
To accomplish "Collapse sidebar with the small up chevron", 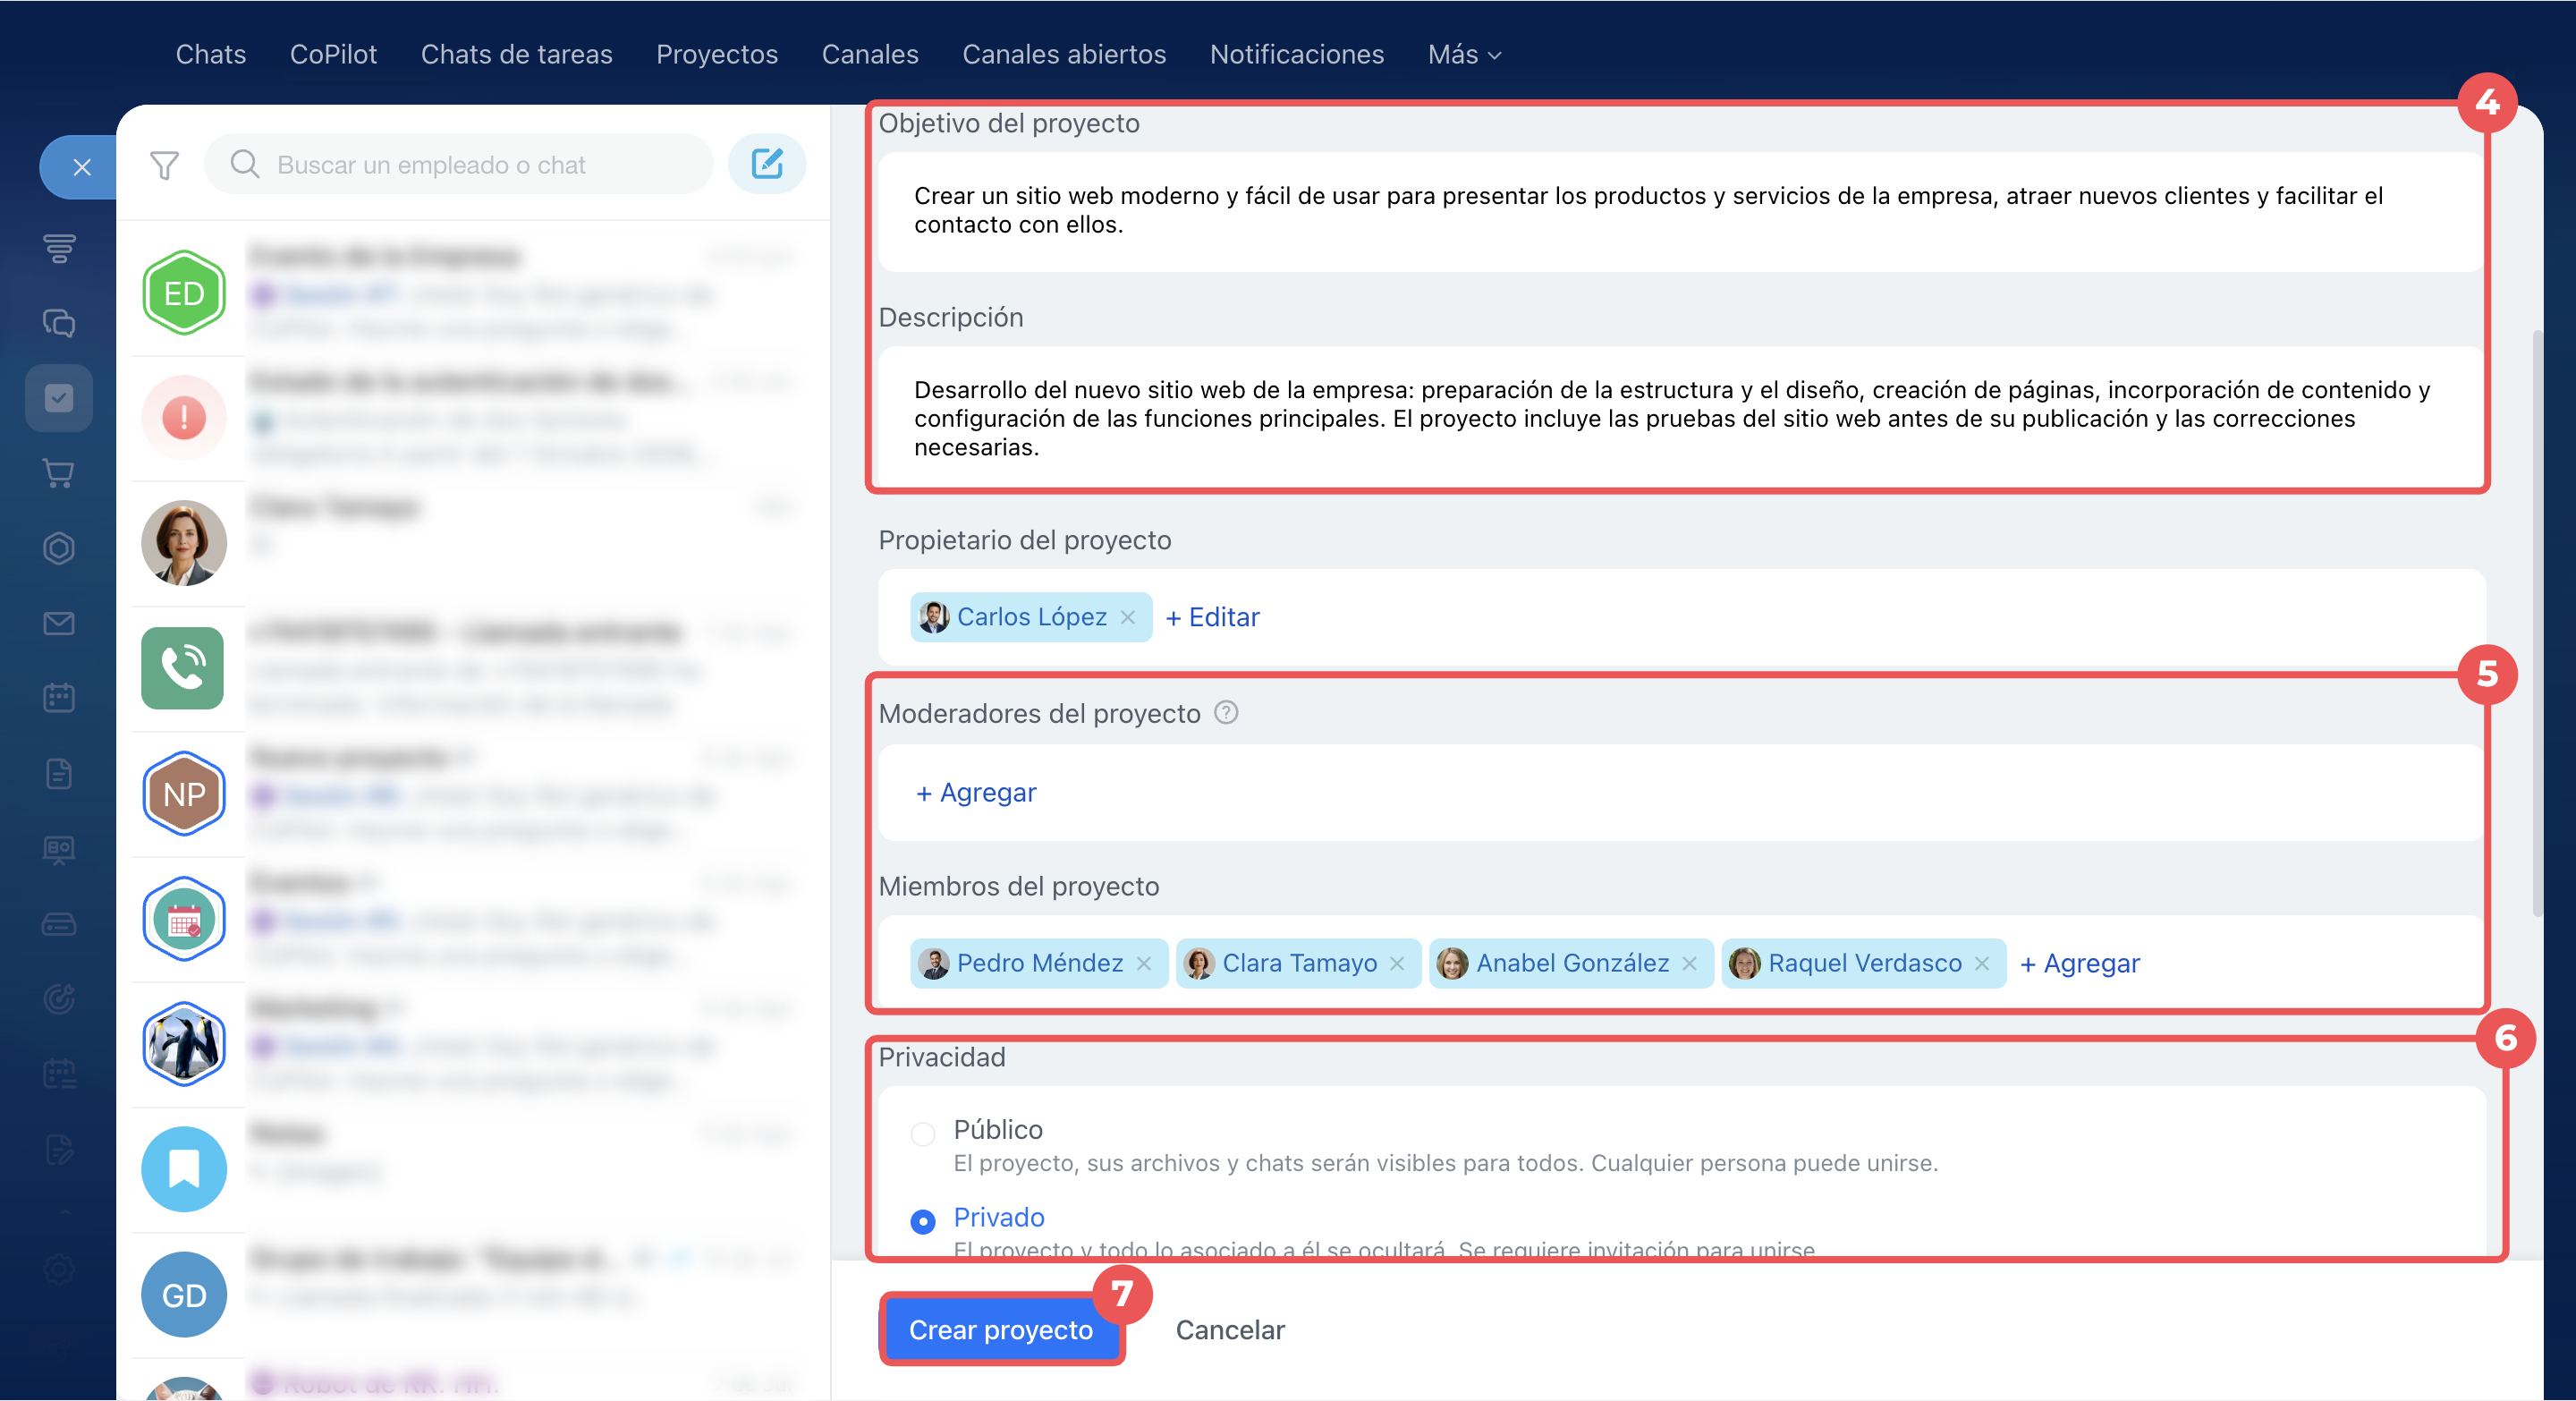I will click(x=64, y=1212).
